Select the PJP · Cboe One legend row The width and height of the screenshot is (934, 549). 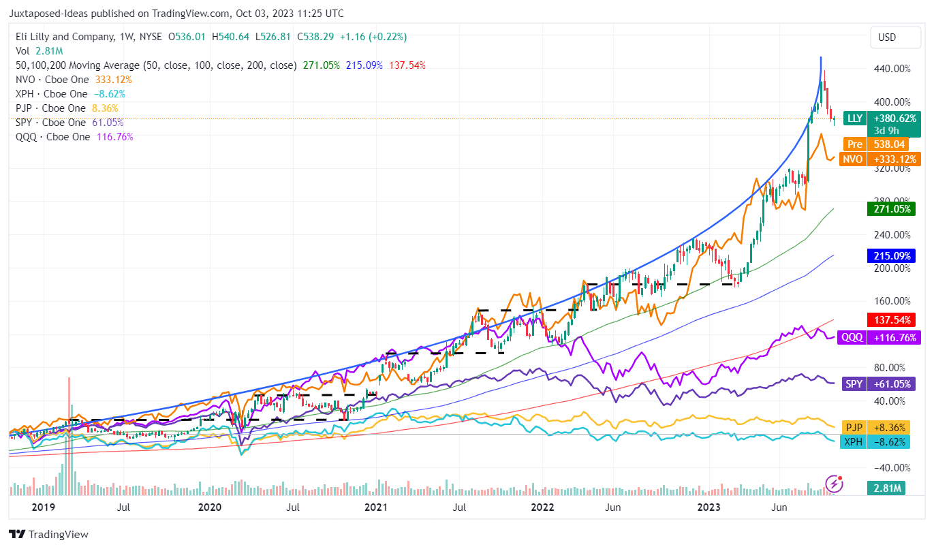pos(67,108)
